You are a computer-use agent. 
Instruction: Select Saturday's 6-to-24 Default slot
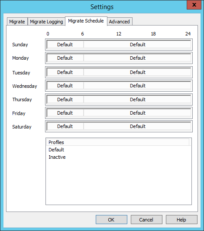(137, 126)
